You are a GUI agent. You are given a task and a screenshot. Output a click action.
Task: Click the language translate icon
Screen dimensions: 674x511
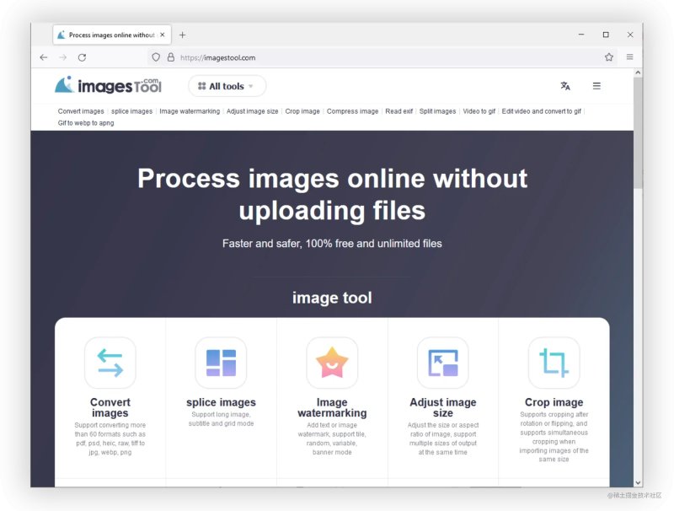tap(565, 86)
